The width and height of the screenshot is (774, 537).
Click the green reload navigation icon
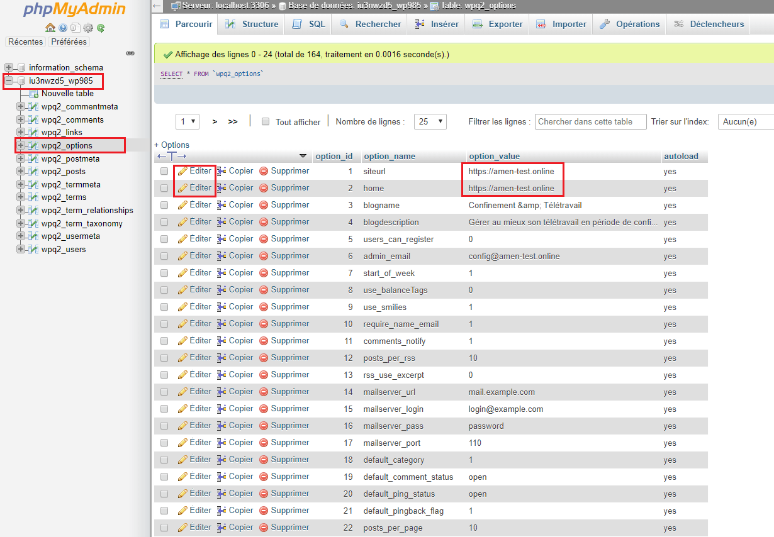click(101, 28)
